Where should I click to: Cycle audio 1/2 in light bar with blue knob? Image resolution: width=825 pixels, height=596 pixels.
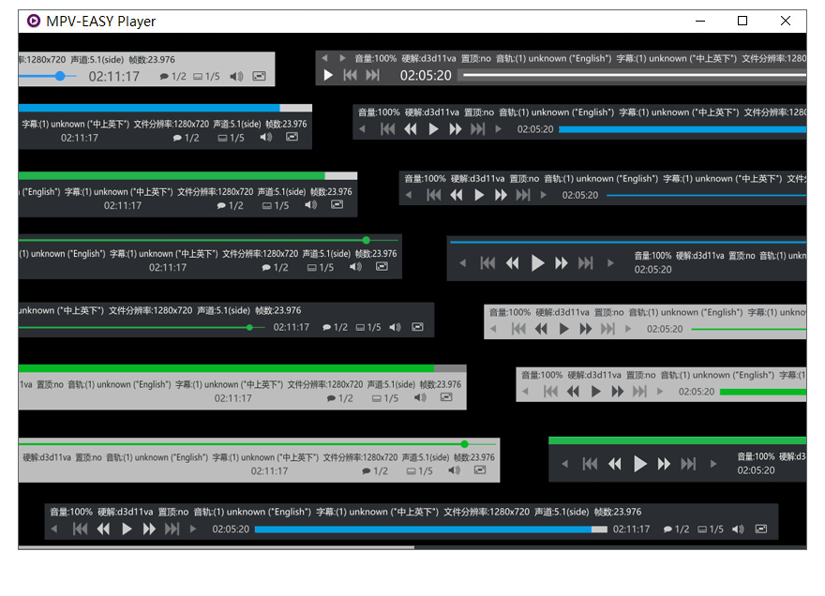tap(173, 76)
